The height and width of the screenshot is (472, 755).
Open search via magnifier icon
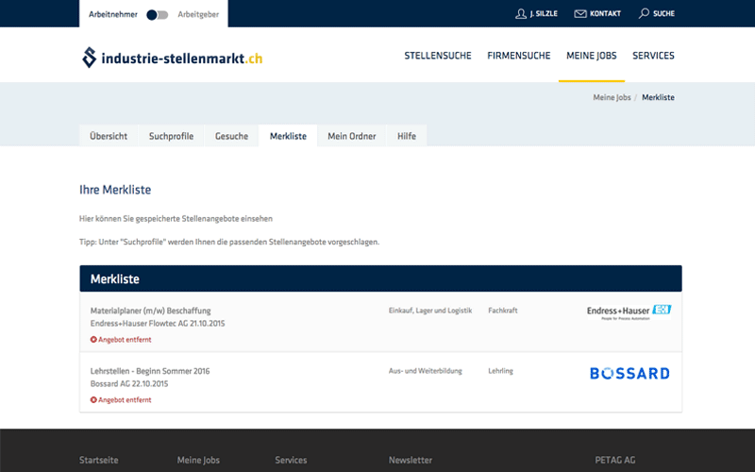pyautogui.click(x=644, y=14)
